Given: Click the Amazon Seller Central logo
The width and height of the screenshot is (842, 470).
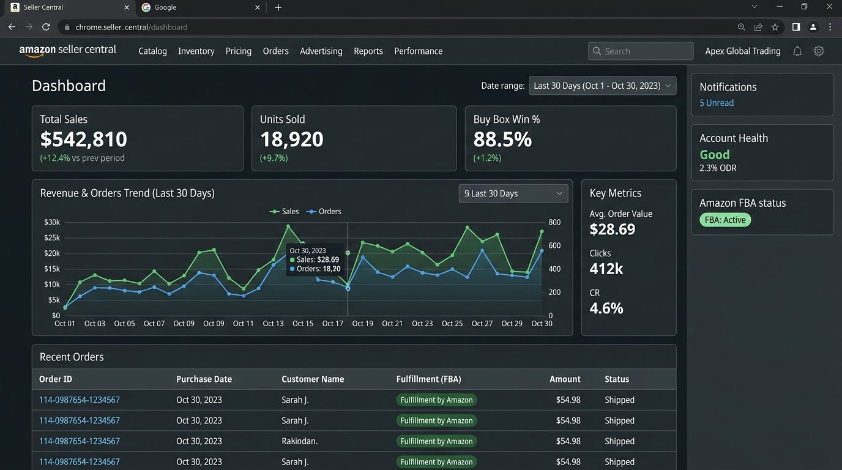Looking at the screenshot, I should [67, 51].
